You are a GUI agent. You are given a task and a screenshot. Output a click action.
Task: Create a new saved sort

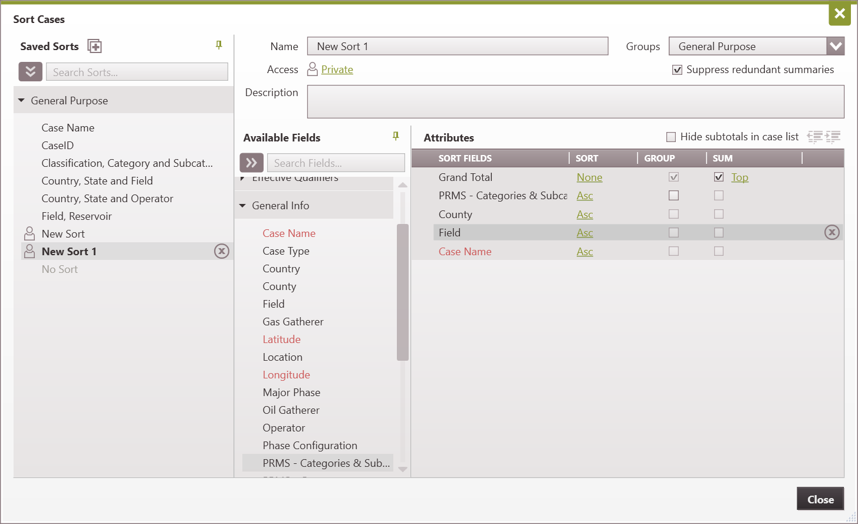[94, 45]
